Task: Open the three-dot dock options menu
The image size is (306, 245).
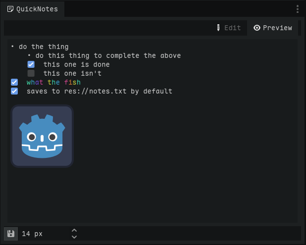Action: (298, 9)
